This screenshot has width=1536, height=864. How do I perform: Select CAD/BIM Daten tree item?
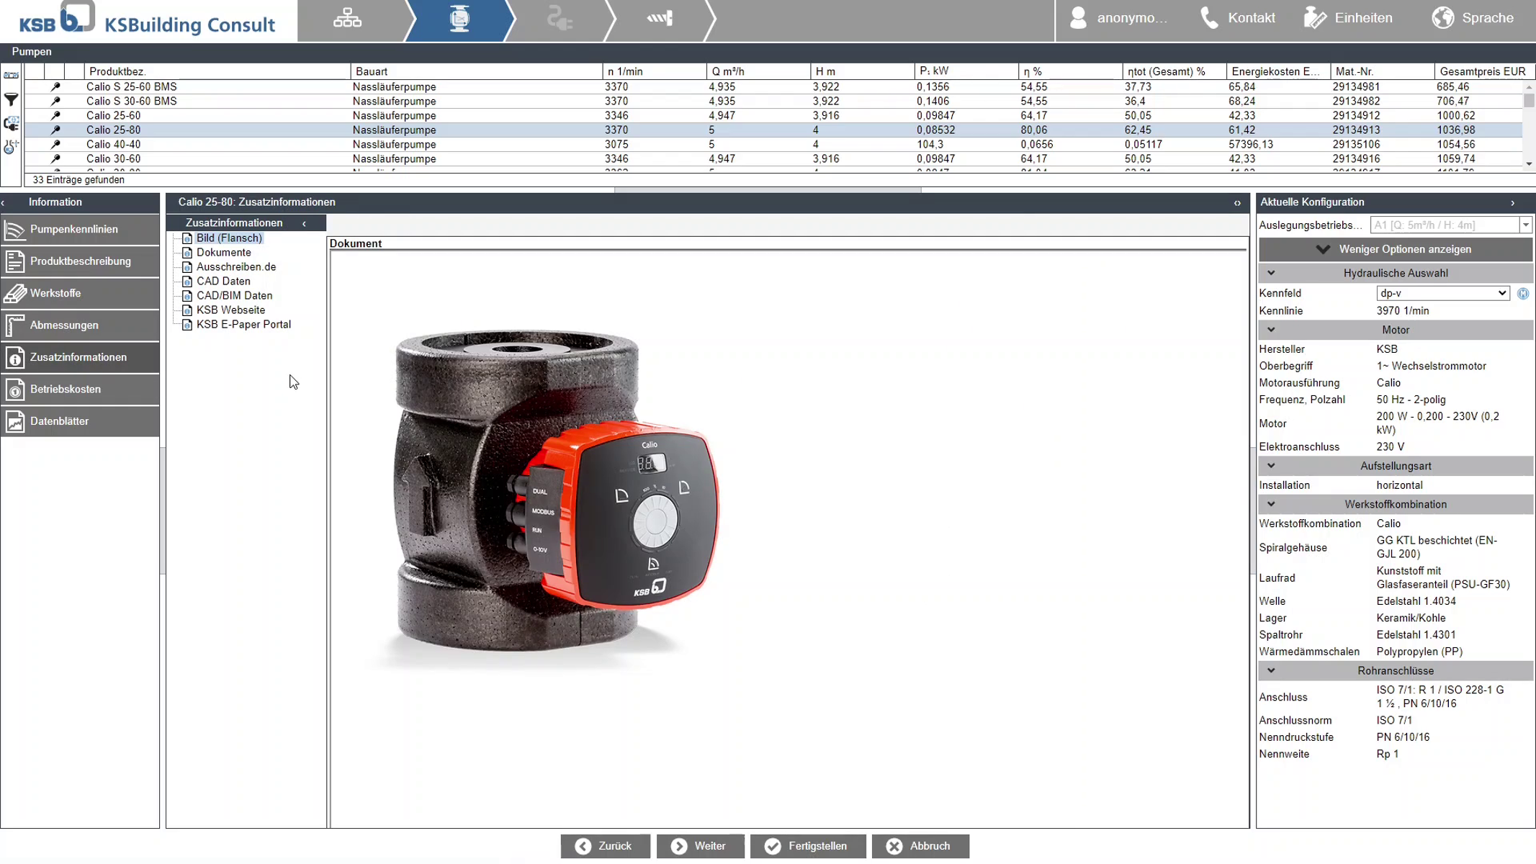(x=234, y=295)
